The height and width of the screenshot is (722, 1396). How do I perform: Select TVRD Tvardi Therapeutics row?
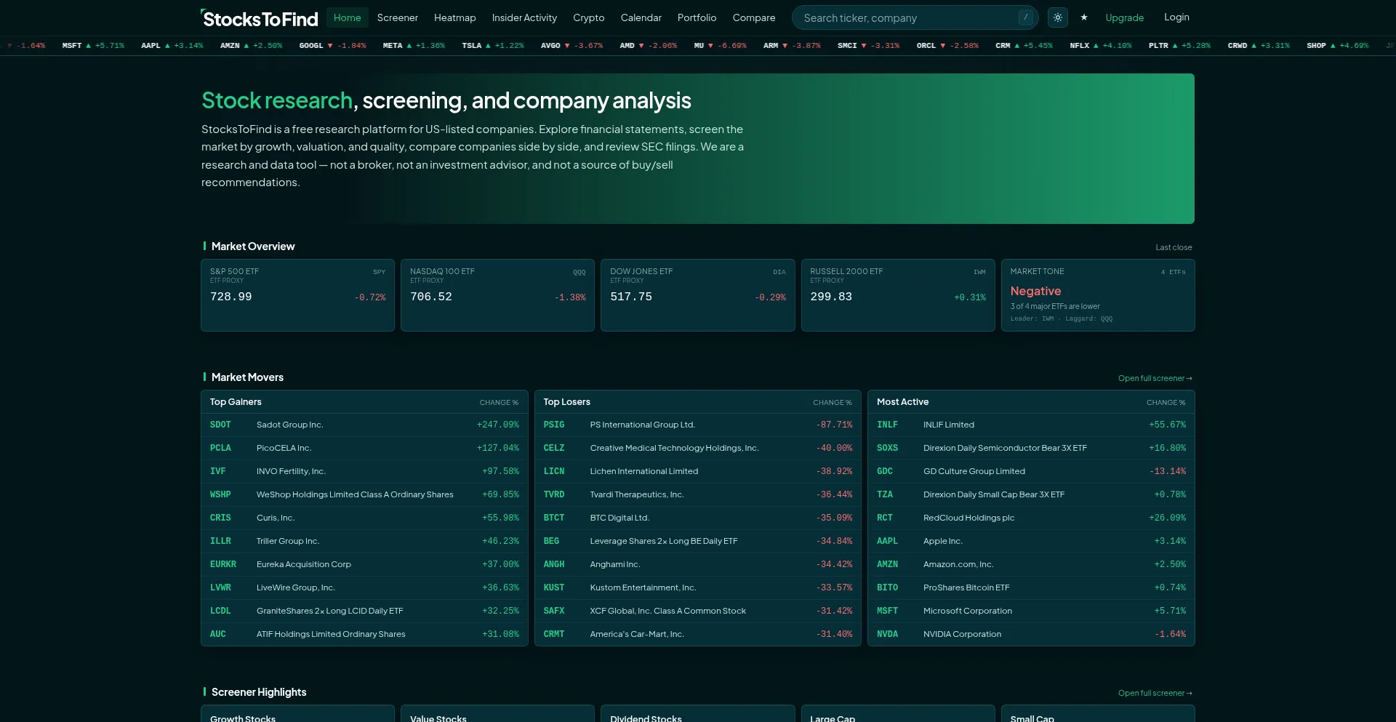click(698, 494)
